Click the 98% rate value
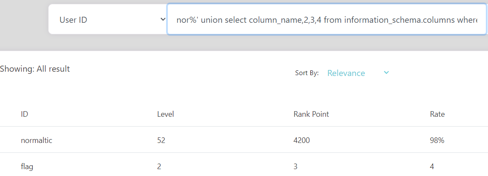Image resolution: width=488 pixels, height=176 pixels. coord(437,140)
